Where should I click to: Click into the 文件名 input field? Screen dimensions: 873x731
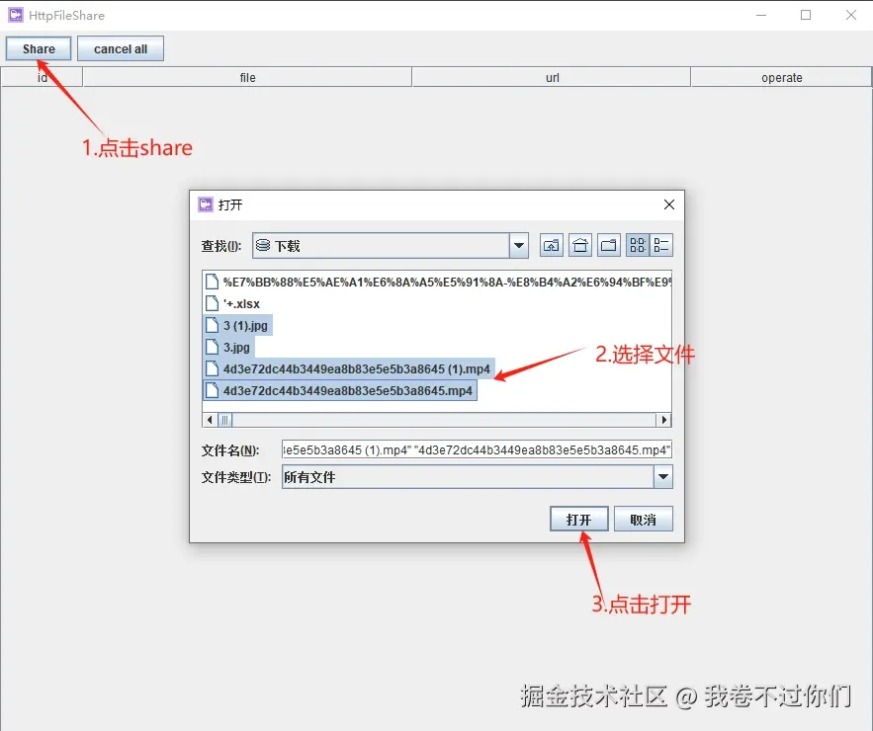click(477, 449)
